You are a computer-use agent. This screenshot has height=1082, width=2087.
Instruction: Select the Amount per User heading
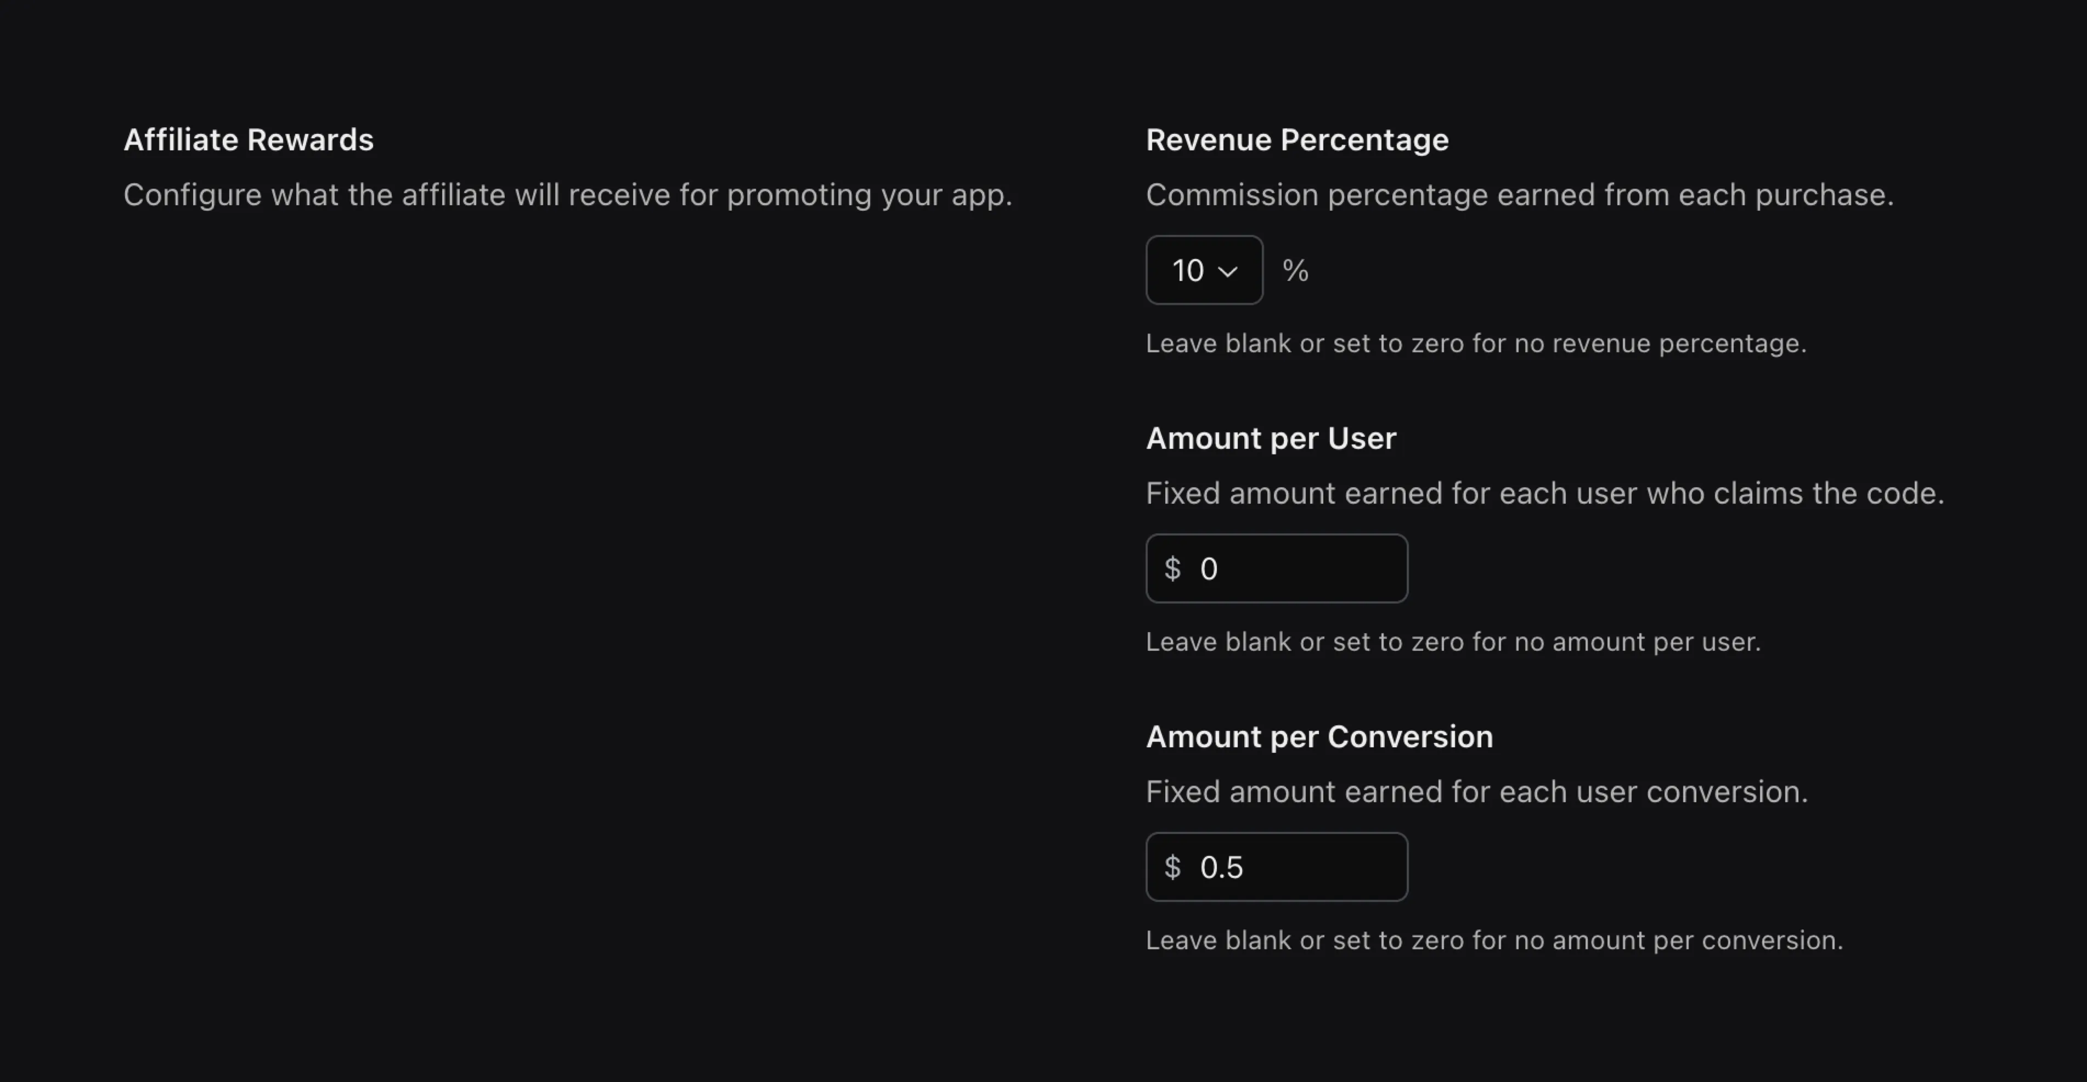(1270, 438)
